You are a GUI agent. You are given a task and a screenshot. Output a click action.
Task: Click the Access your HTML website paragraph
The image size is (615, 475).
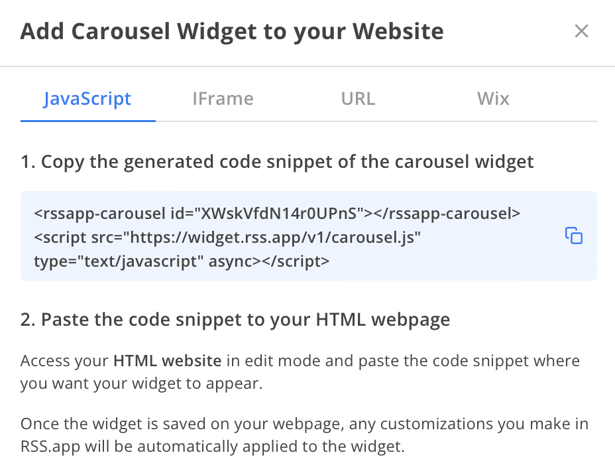[300, 372]
